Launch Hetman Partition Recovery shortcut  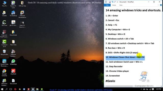(x=13, y=53)
